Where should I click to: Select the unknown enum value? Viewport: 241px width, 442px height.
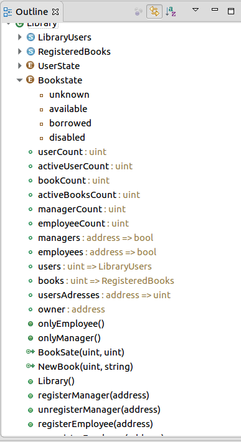[x=69, y=95]
